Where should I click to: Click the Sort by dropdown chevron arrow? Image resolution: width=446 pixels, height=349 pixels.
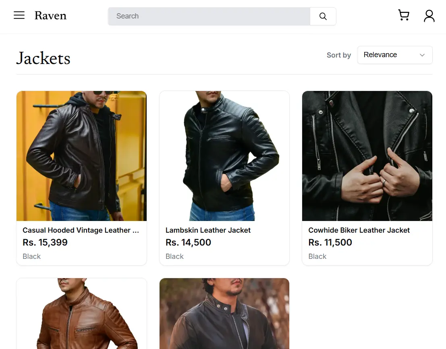click(422, 55)
